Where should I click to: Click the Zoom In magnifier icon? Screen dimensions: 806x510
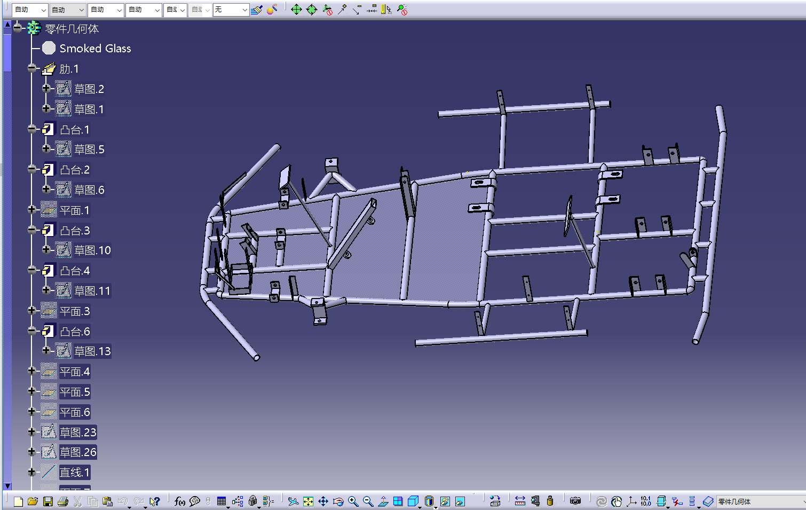pos(353,501)
